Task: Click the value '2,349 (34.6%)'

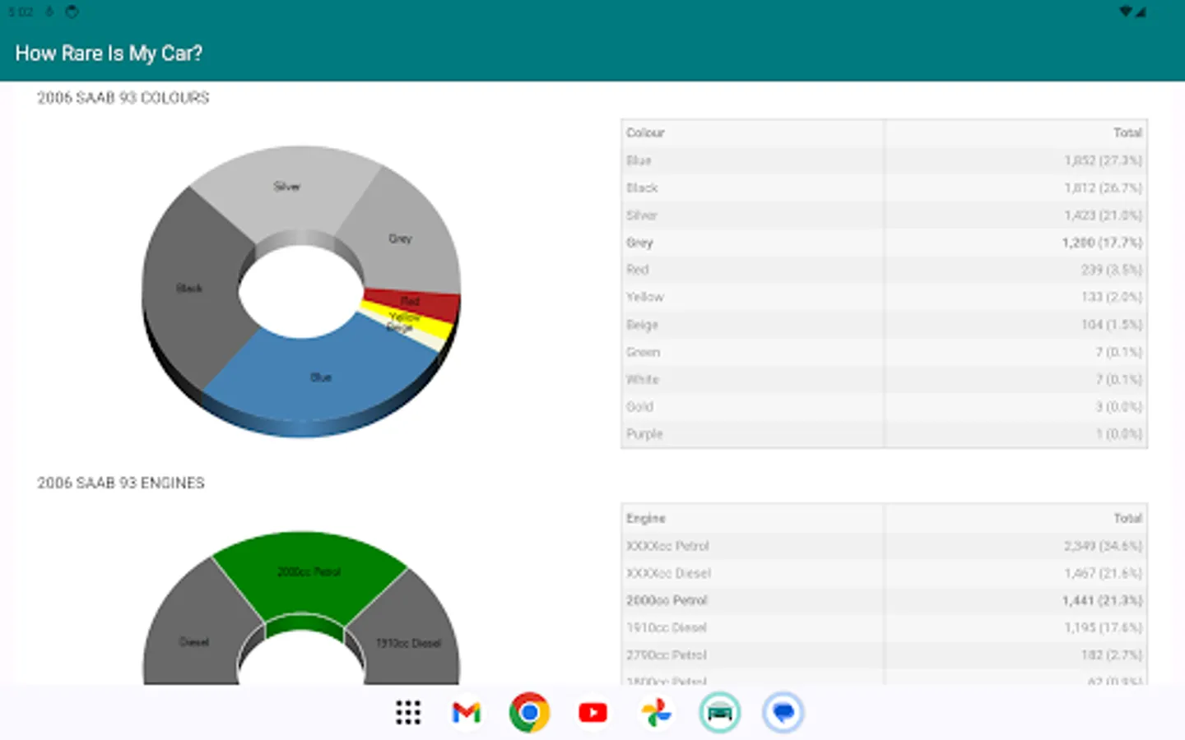Action: click(1103, 546)
